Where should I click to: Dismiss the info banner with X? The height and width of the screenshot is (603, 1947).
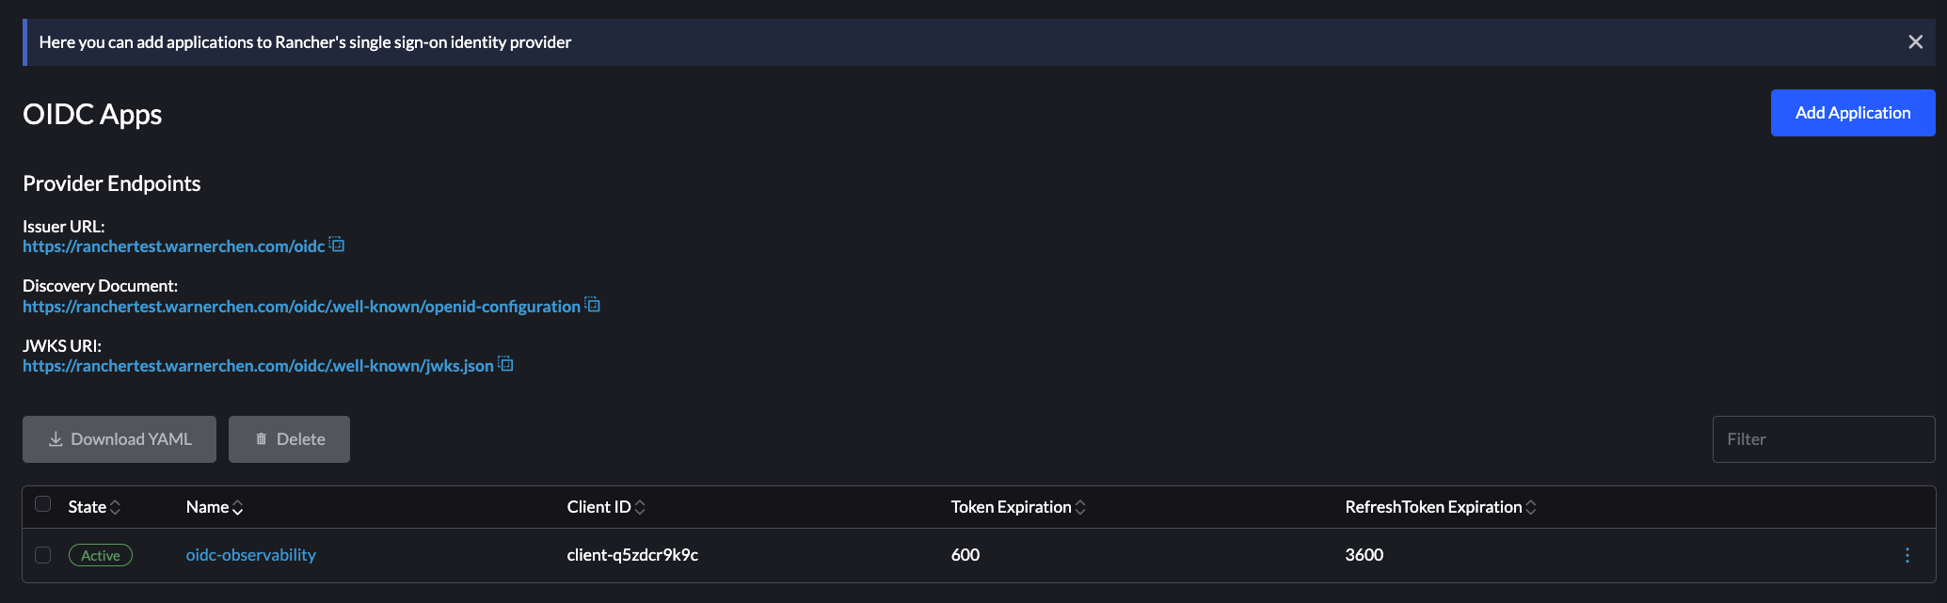point(1915,42)
